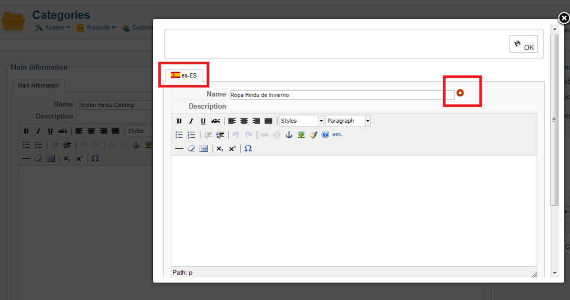Click the Path: p status text
570x300 pixels.
[182, 273]
